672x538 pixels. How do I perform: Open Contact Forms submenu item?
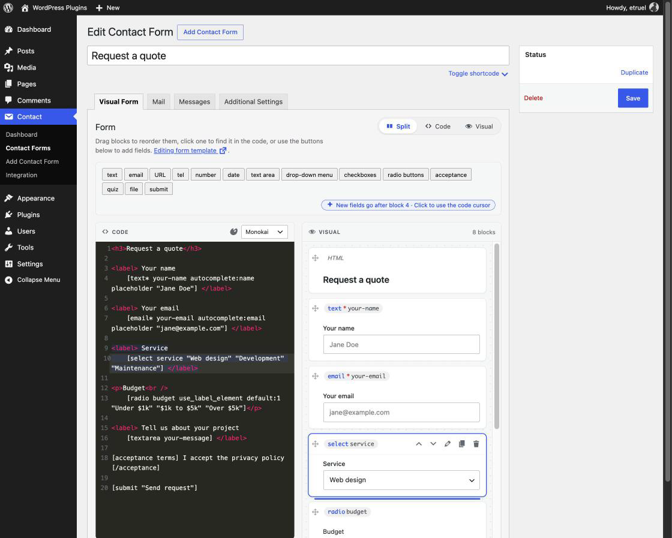28,148
